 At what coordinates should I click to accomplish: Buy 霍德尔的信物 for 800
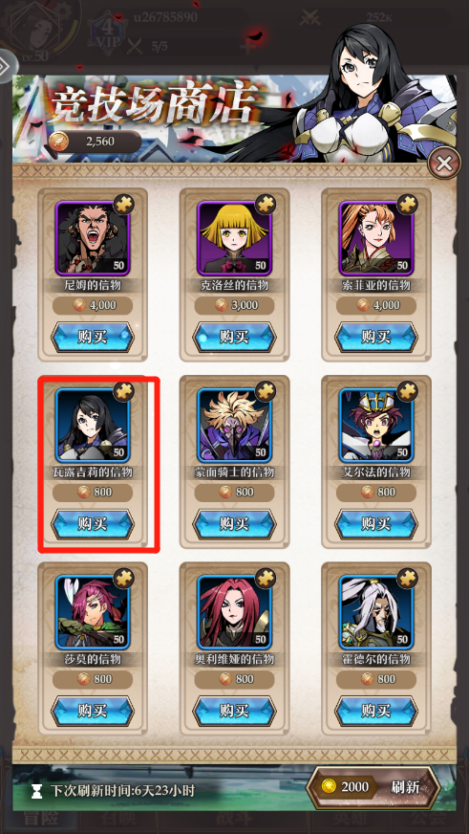(x=376, y=712)
